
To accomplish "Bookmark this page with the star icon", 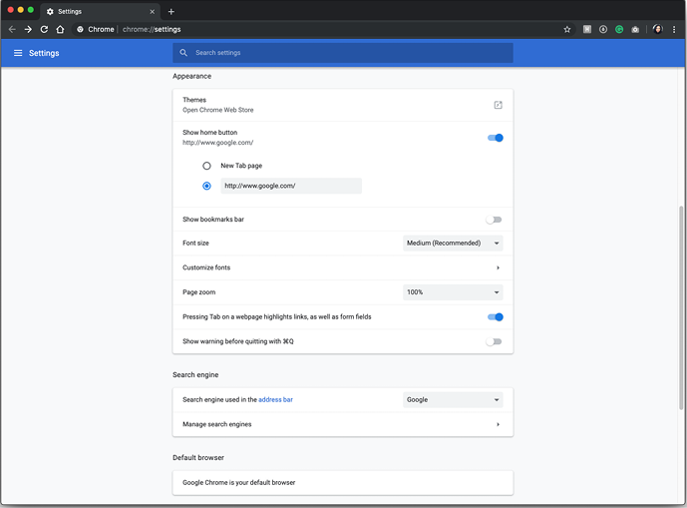I will tap(567, 29).
